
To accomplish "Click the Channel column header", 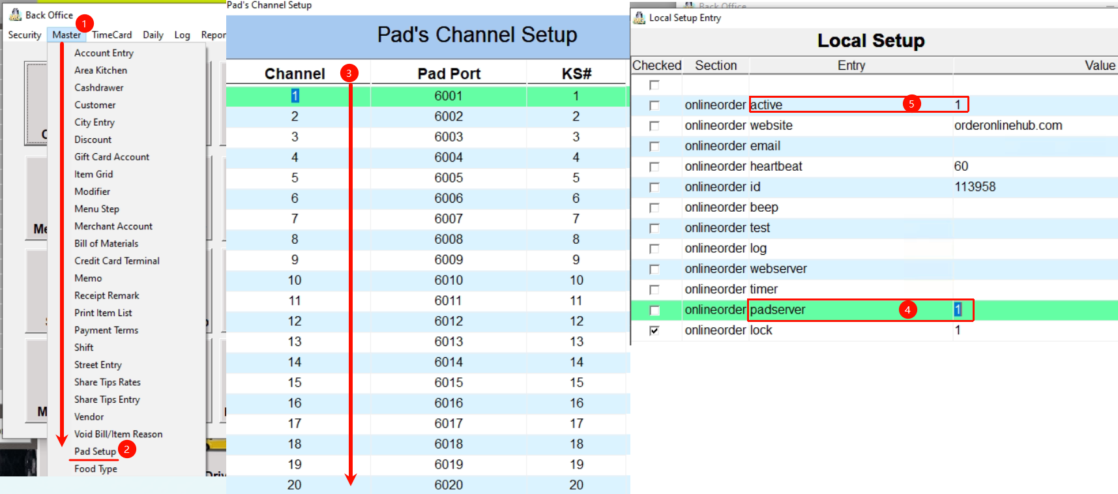I will tap(295, 74).
